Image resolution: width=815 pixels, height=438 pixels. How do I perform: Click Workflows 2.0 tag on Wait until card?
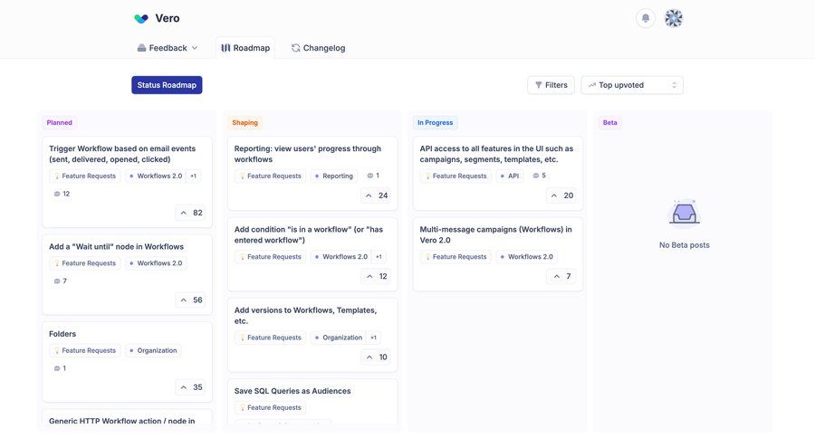[x=156, y=263]
